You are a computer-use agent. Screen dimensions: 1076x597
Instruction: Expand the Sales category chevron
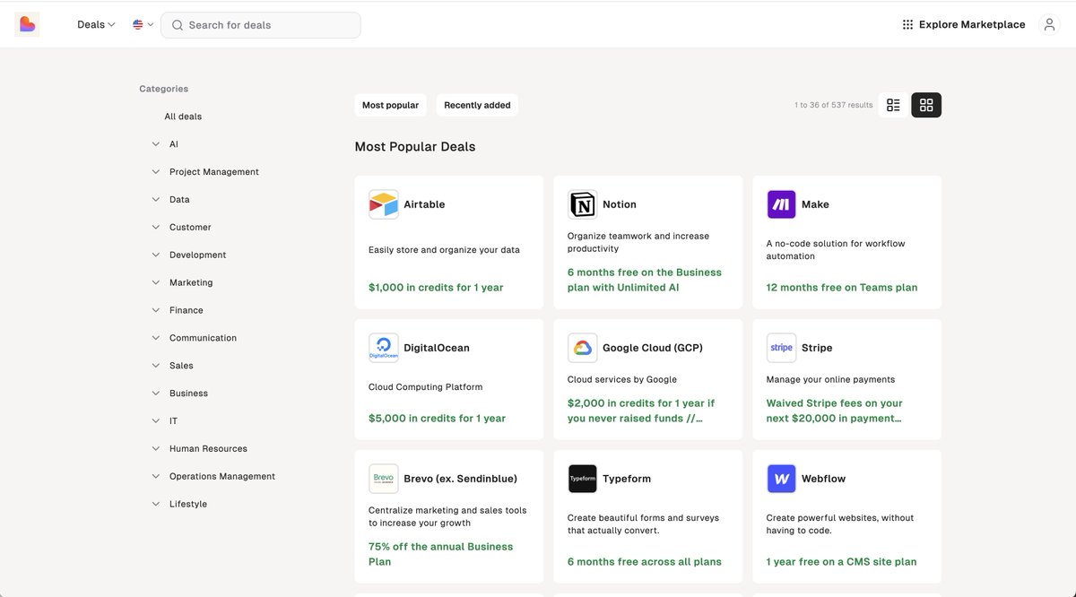coord(156,367)
